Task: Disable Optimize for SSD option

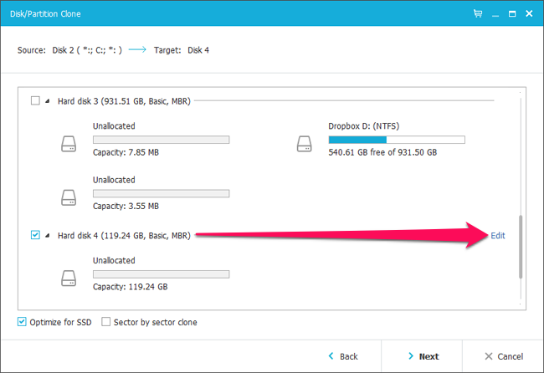Action: 22,322
